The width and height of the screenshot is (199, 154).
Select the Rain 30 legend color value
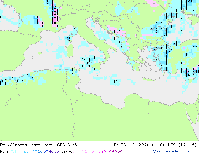[46, 151]
